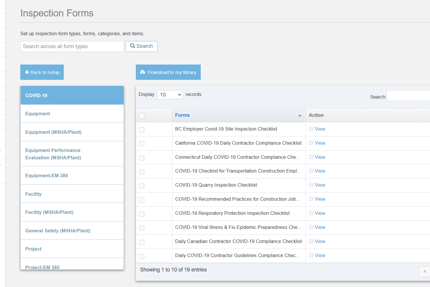The width and height of the screenshot is (430, 287).
Task: Toggle the select-all checkbox in table header
Action: click(142, 116)
